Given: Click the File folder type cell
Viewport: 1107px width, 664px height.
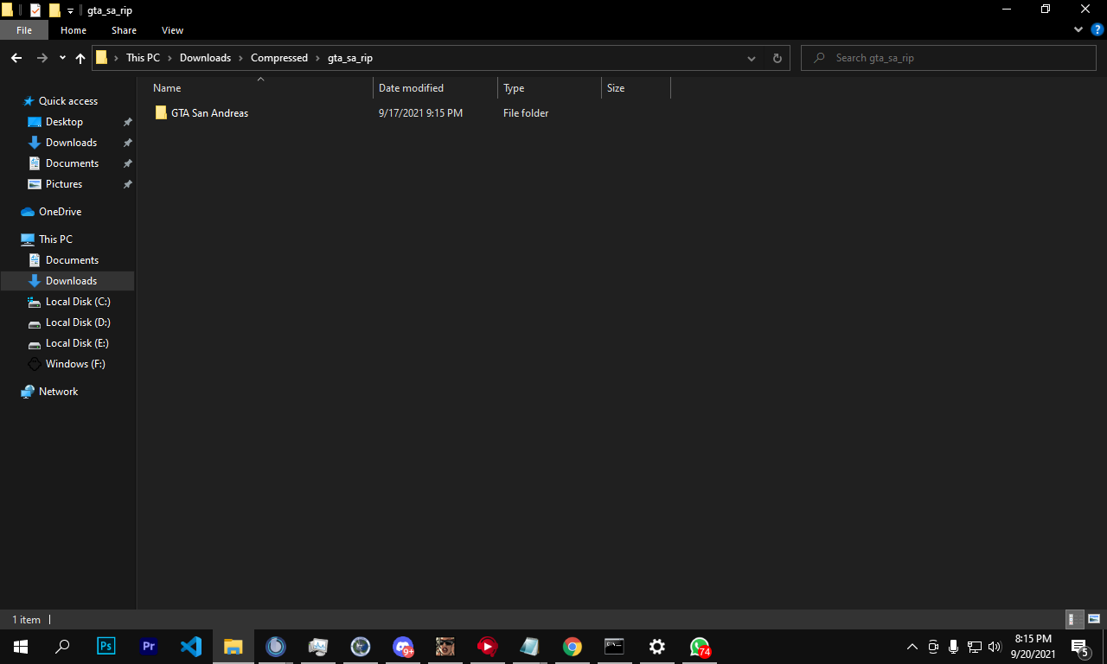Looking at the screenshot, I should coord(526,113).
